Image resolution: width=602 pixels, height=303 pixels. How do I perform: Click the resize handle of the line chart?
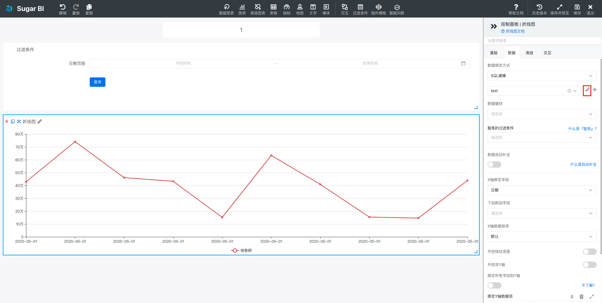(476, 252)
